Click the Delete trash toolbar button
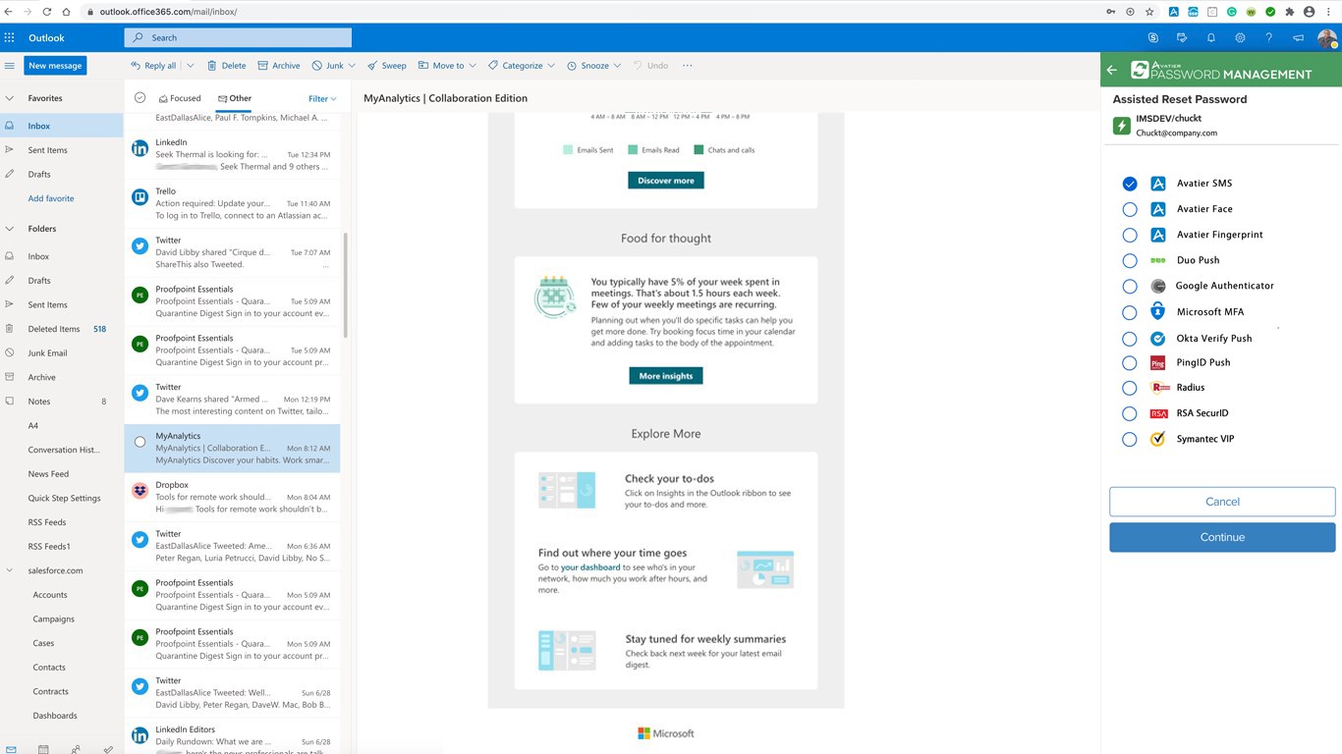Image resolution: width=1342 pixels, height=754 pixels. click(x=226, y=66)
